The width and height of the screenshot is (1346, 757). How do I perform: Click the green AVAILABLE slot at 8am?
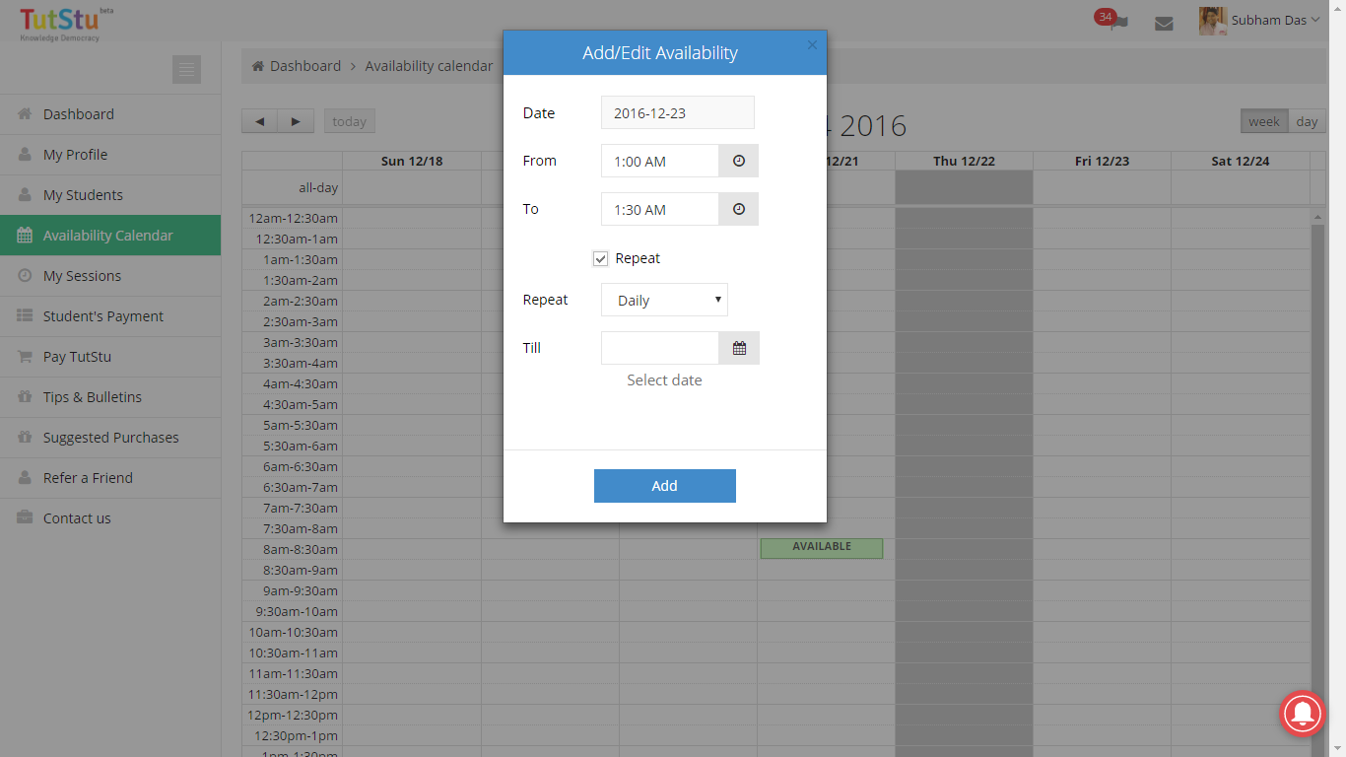(x=822, y=548)
